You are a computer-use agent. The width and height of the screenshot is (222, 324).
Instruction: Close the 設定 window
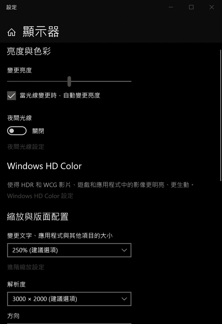coord(212,7)
